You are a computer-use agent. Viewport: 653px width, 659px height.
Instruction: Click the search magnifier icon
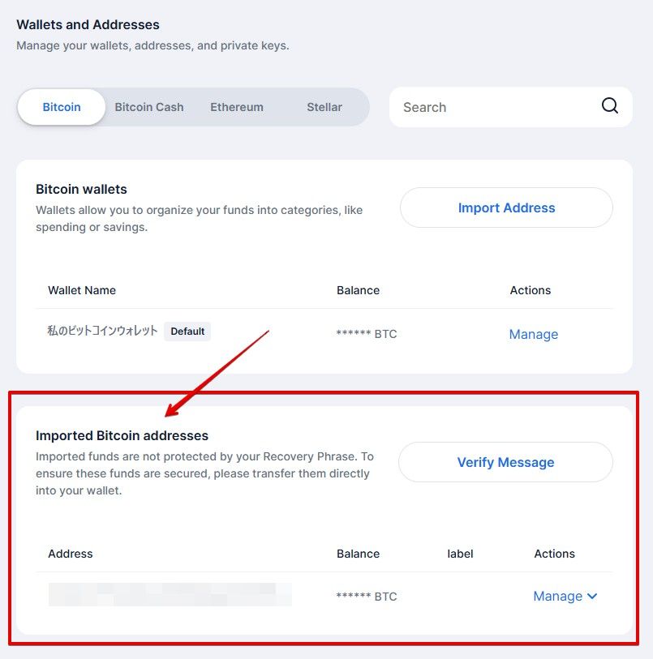pos(609,106)
